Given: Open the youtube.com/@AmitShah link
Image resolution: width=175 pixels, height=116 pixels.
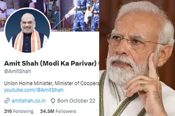Looking at the screenshot, I should point(34,90).
